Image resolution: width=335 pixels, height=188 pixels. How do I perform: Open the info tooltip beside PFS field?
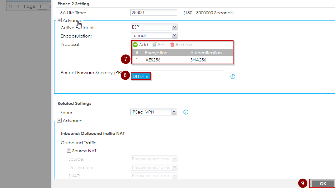click(233, 76)
